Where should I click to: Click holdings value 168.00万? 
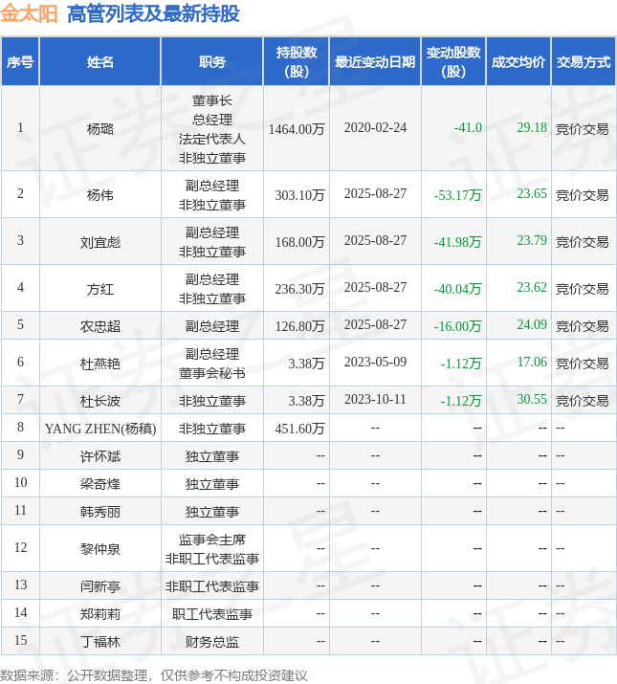tap(299, 242)
